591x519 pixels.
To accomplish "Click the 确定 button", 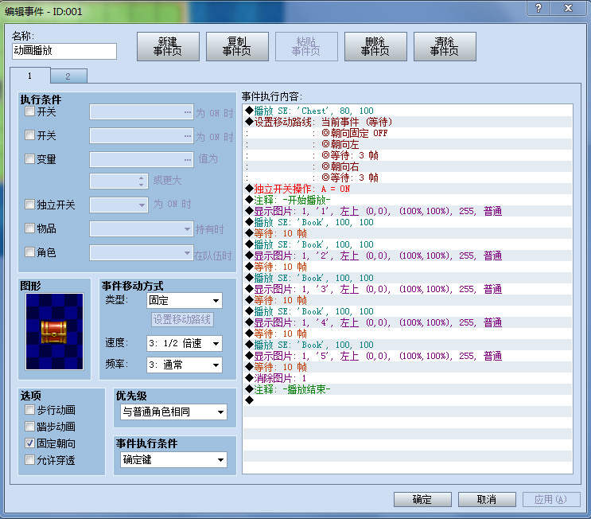I will pos(422,499).
